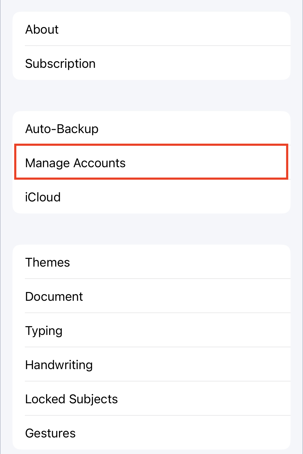Image resolution: width=303 pixels, height=454 pixels.
Task: Open the Subscription settings
Action: coord(151,63)
